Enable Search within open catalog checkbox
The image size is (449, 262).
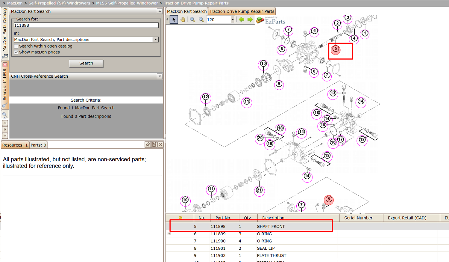[16, 46]
